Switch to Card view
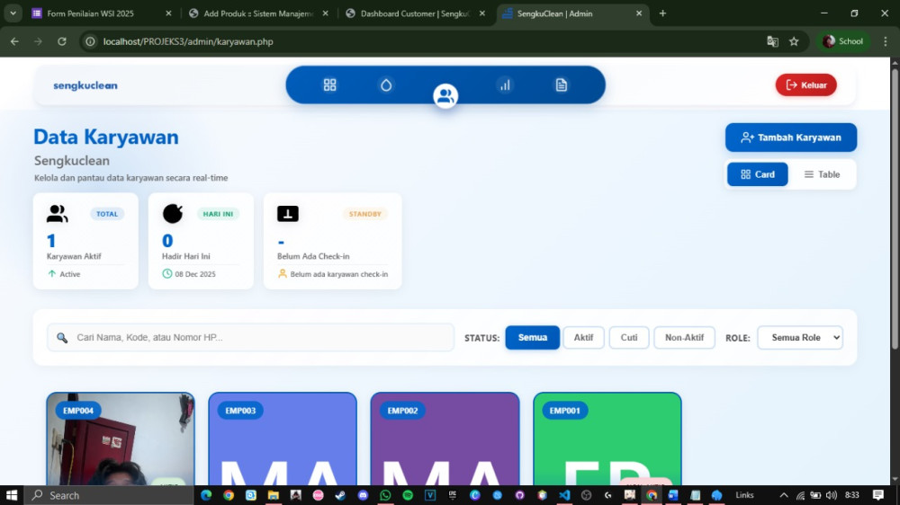 [757, 174]
